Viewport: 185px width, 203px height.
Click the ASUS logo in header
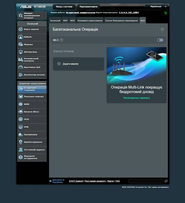pos(26,7)
